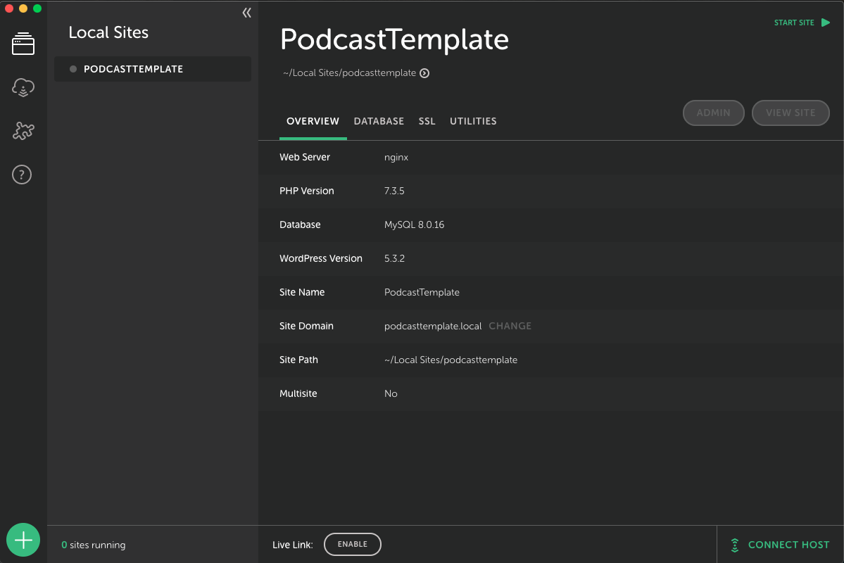844x563 pixels.
Task: Click CHANGE next to the site domain
Action: coord(510,326)
